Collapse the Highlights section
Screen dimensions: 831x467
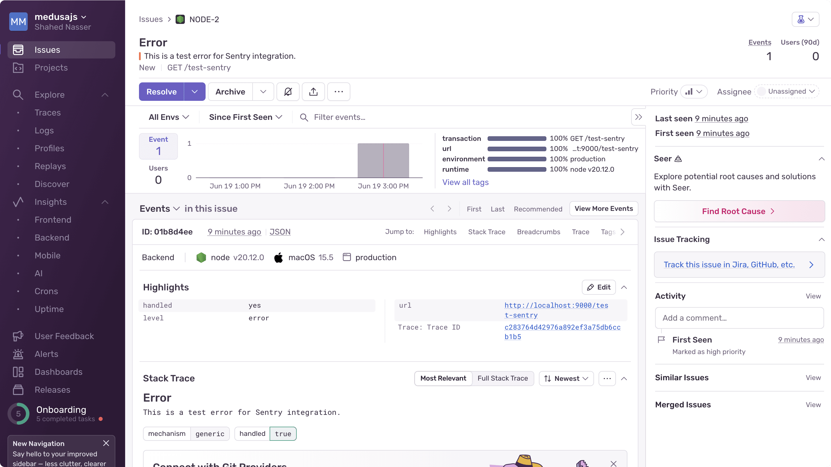(624, 287)
